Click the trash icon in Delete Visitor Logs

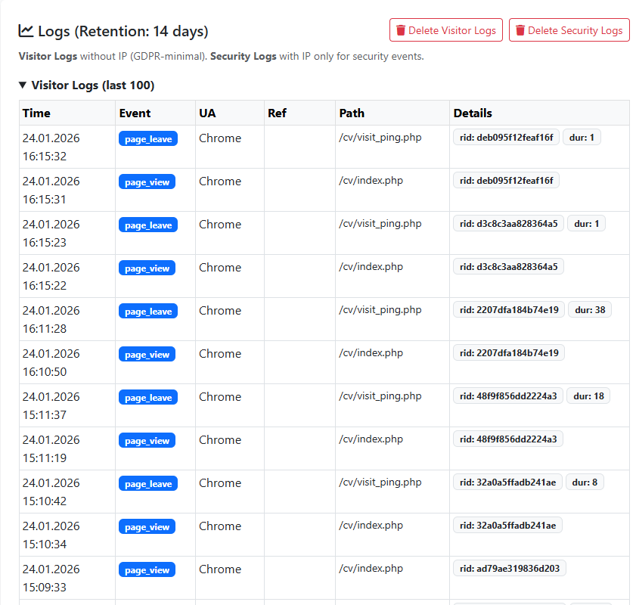pos(401,31)
